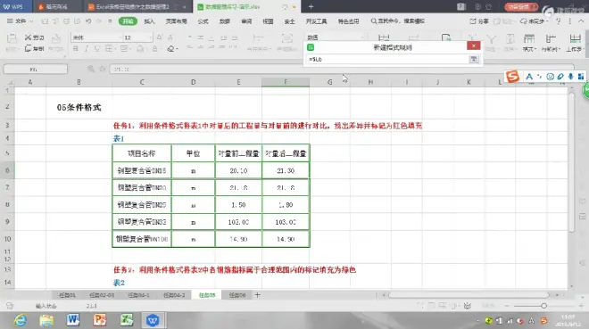Click the eraser clear-format icon
Screen dimensions: 589x329
pos(171,49)
